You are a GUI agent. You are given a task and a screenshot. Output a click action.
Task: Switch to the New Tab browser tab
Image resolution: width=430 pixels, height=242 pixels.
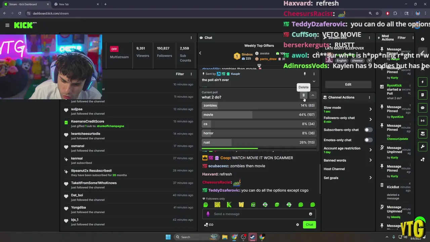[76, 4]
